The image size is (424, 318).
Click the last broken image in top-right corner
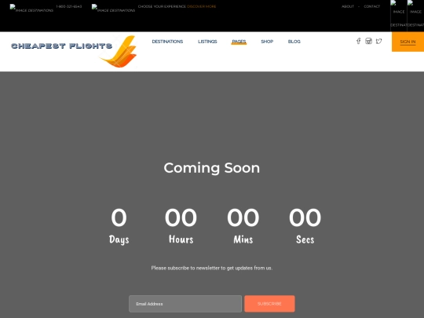click(x=415, y=13)
